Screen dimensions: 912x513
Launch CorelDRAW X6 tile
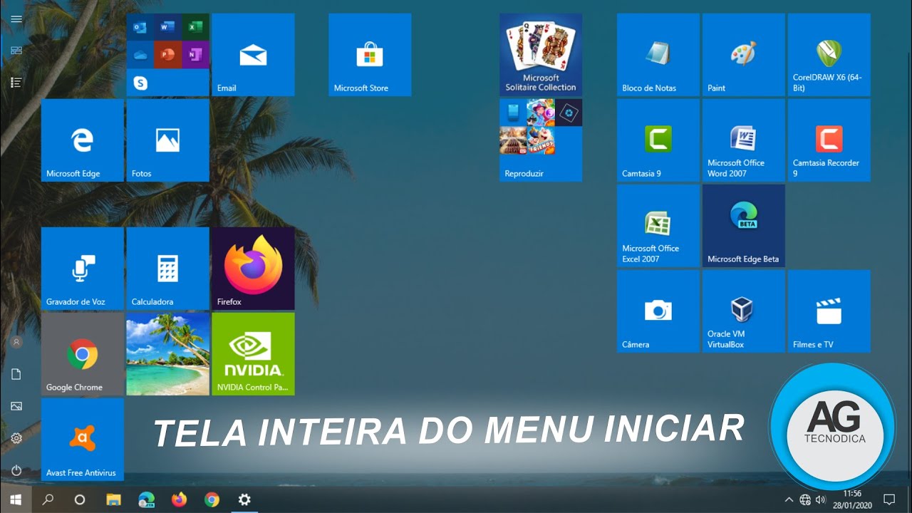(x=829, y=55)
